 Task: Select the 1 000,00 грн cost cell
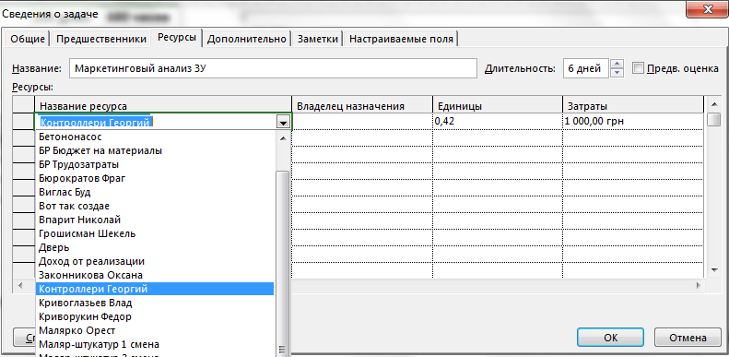[x=633, y=122]
